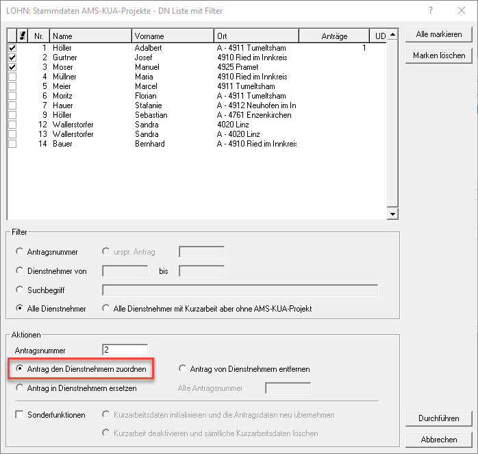Execute with the Durchführen button
Image resolution: width=478 pixels, height=454 pixels.
point(438,418)
